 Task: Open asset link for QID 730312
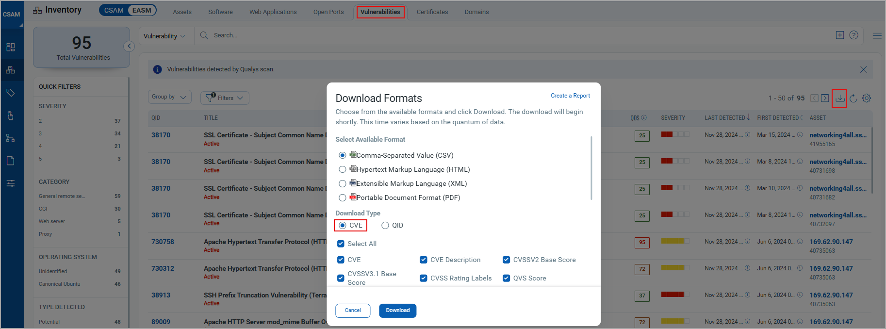831,268
